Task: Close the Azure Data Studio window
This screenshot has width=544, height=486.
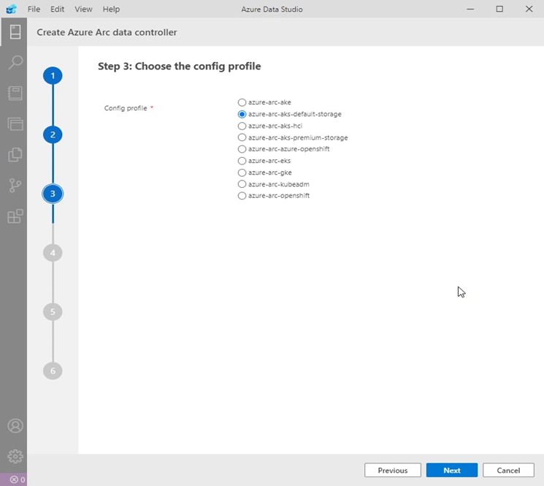Action: 529,9
